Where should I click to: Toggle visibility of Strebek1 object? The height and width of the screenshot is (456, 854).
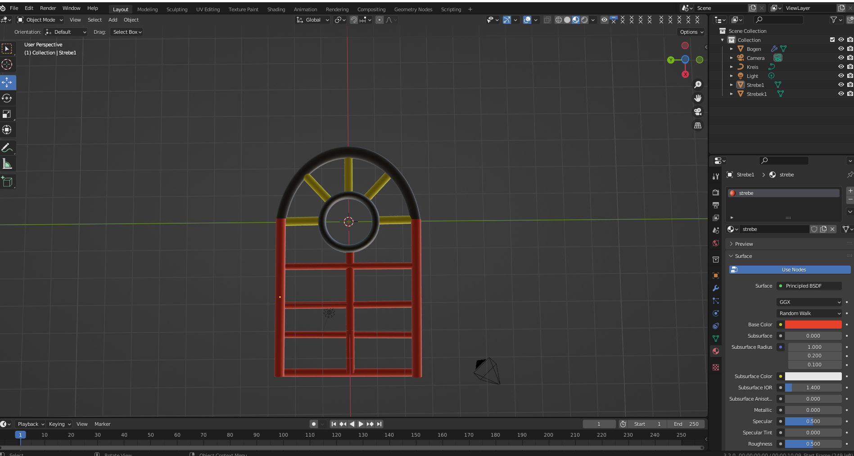coord(840,94)
